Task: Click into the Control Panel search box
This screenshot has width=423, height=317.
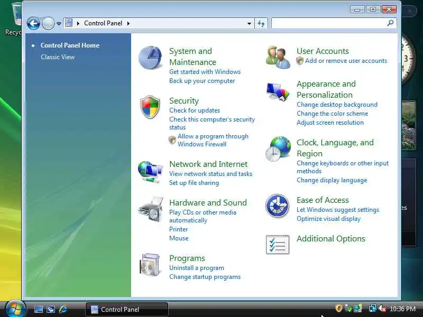Action: click(x=329, y=23)
